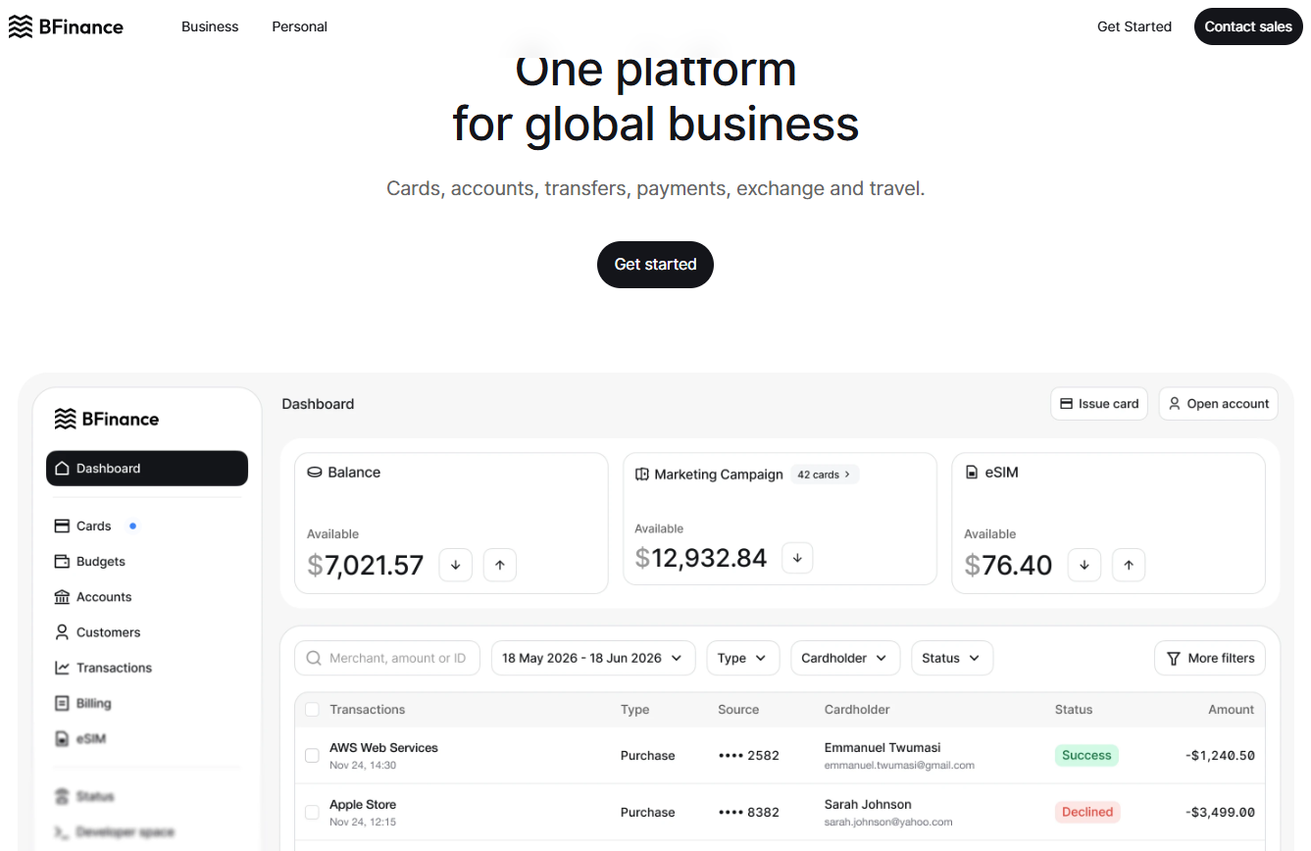Image resolution: width=1311 pixels, height=851 pixels.
Task: Click the More filters button
Action: (x=1210, y=658)
